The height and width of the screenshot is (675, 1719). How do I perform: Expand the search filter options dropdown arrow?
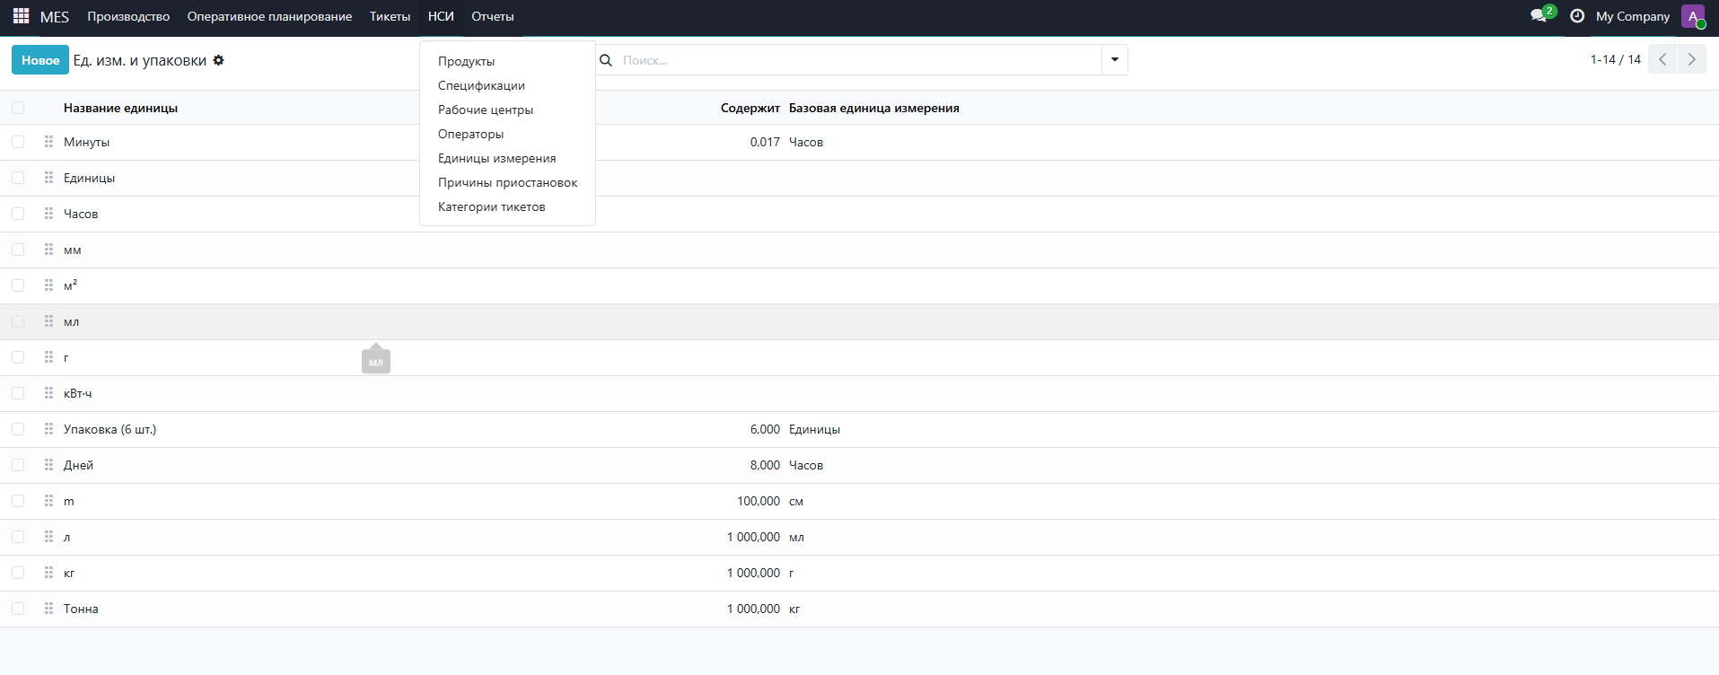point(1115,60)
